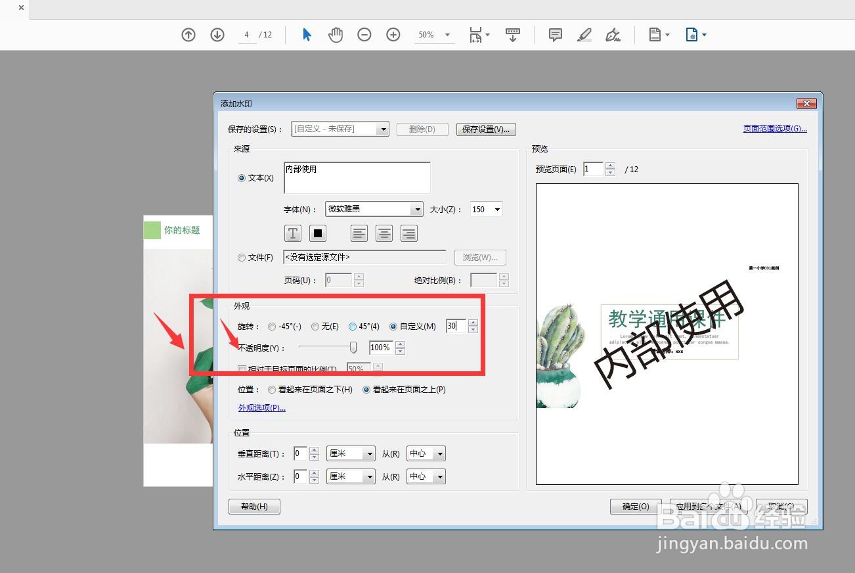Confirm with 确定(O) button
Viewport: 855px width, 573px height.
(636, 507)
